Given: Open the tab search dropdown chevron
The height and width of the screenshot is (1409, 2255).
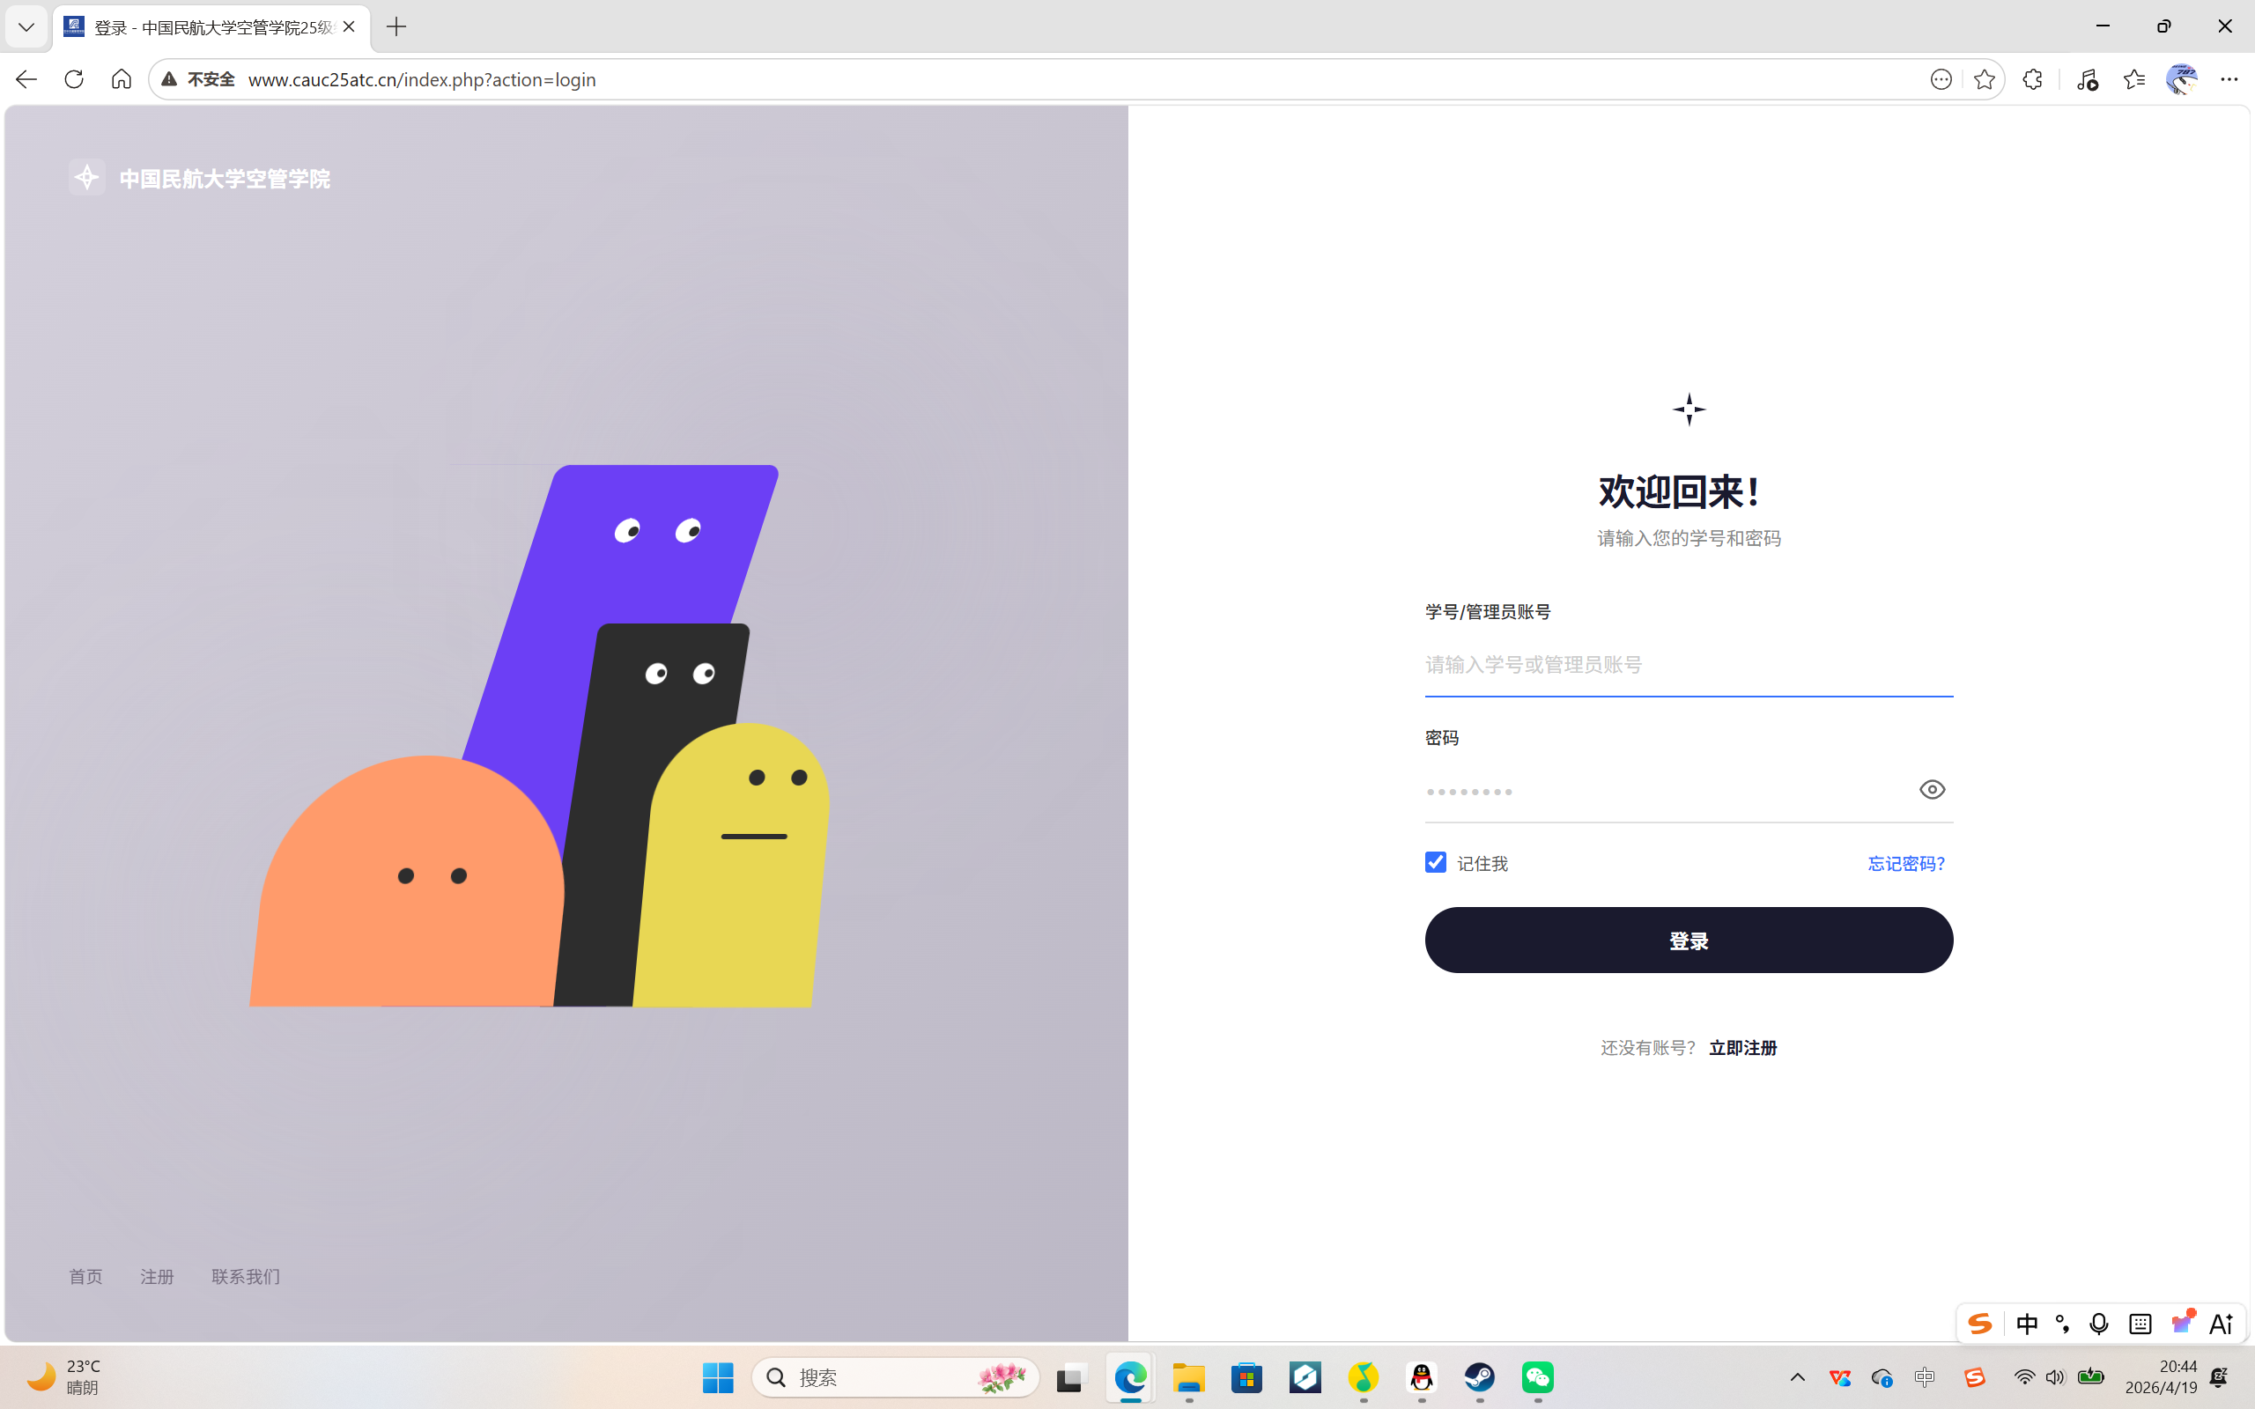Looking at the screenshot, I should point(26,27).
